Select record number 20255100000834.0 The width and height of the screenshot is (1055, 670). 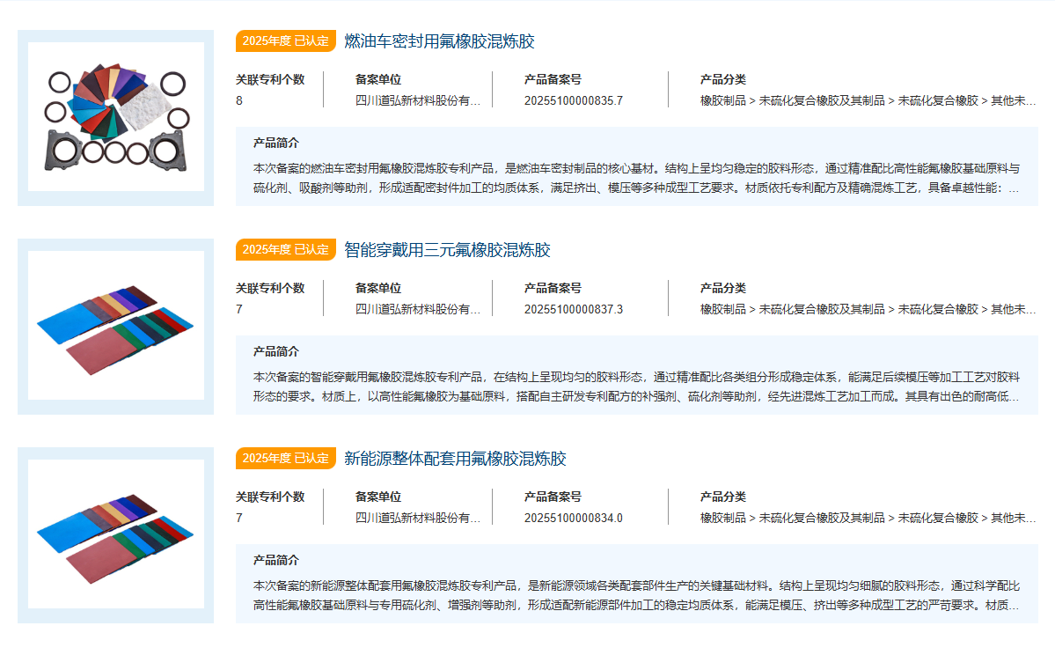click(573, 519)
